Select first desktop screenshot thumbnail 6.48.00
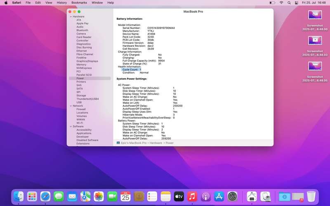Screen dimensions: 330x206 pos(315,15)
